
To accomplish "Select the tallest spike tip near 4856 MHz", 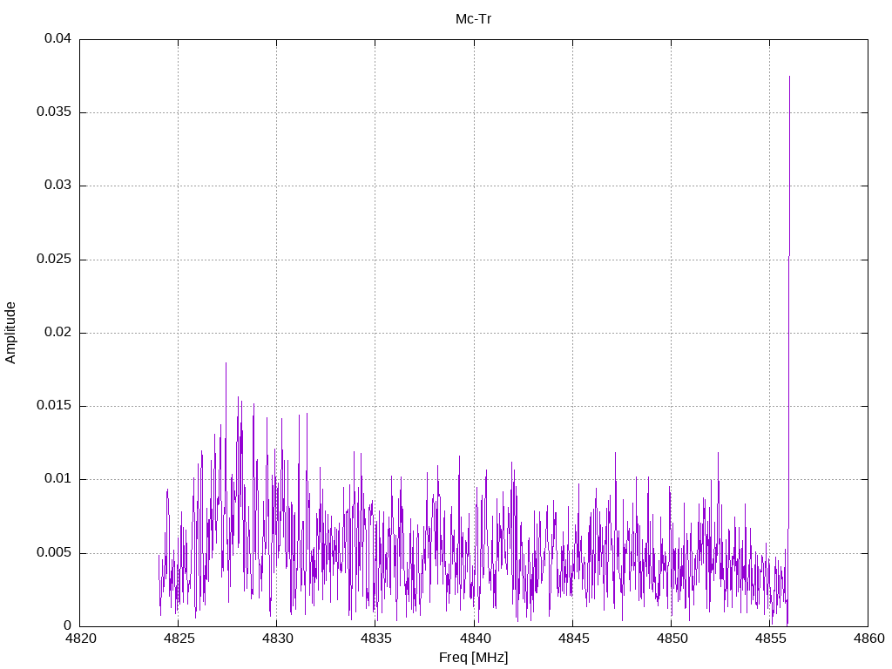I will click(789, 78).
